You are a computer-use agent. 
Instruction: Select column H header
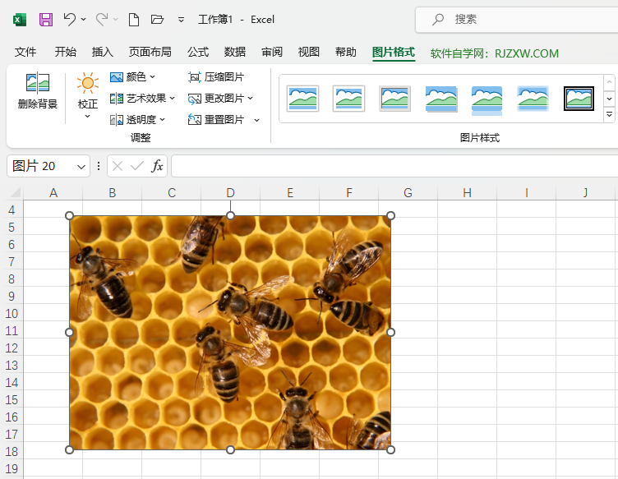[x=467, y=193]
